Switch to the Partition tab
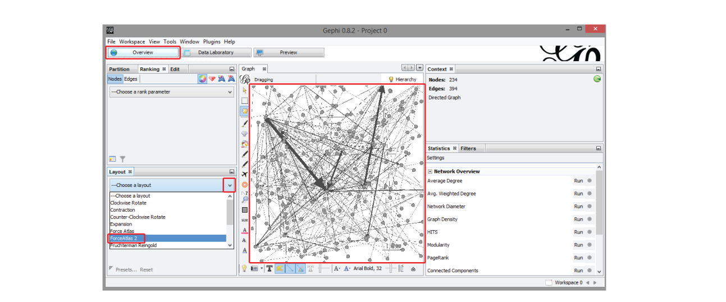This screenshot has width=726, height=302. pyautogui.click(x=119, y=69)
